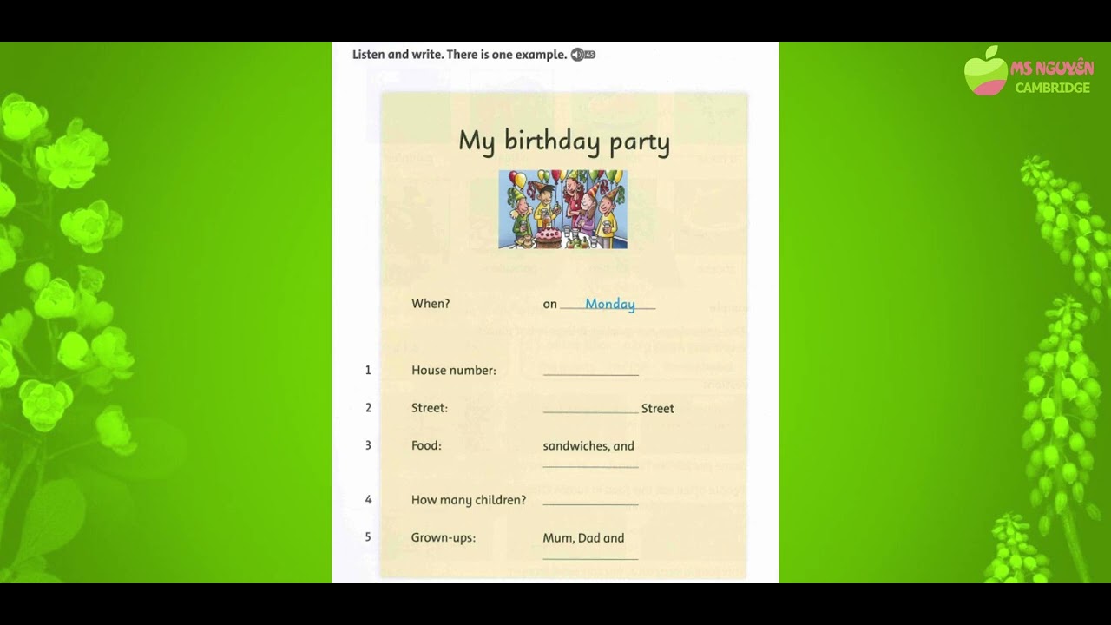Viewport: 1111px width, 625px height.
Task: Click question number 2
Action: 368,408
